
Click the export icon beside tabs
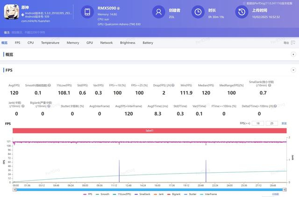293,42
